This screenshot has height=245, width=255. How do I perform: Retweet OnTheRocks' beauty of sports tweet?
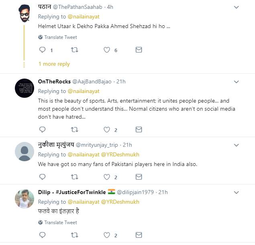click(x=74, y=130)
